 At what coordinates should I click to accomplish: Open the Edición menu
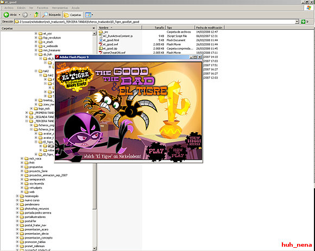click(21, 8)
